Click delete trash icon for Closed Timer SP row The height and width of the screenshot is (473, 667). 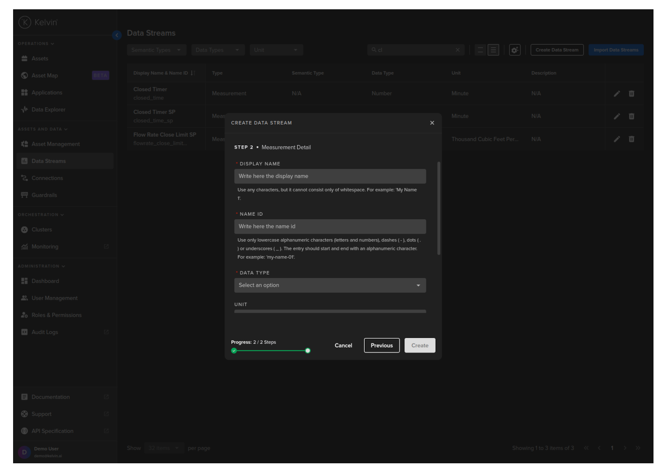point(631,117)
